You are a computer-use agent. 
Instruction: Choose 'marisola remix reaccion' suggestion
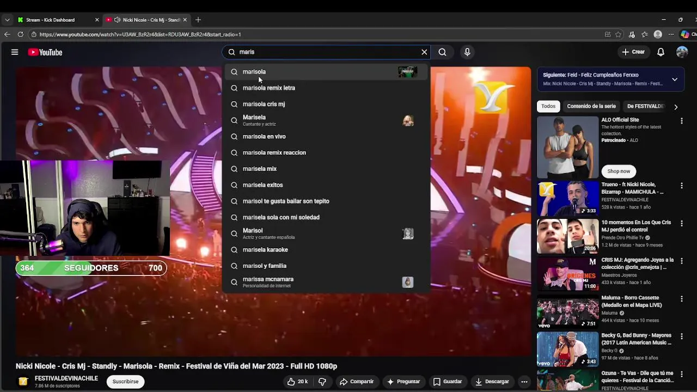(326, 152)
